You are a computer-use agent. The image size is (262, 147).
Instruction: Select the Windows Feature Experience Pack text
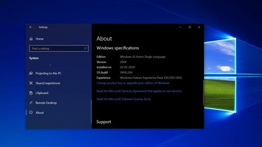tap(151, 78)
